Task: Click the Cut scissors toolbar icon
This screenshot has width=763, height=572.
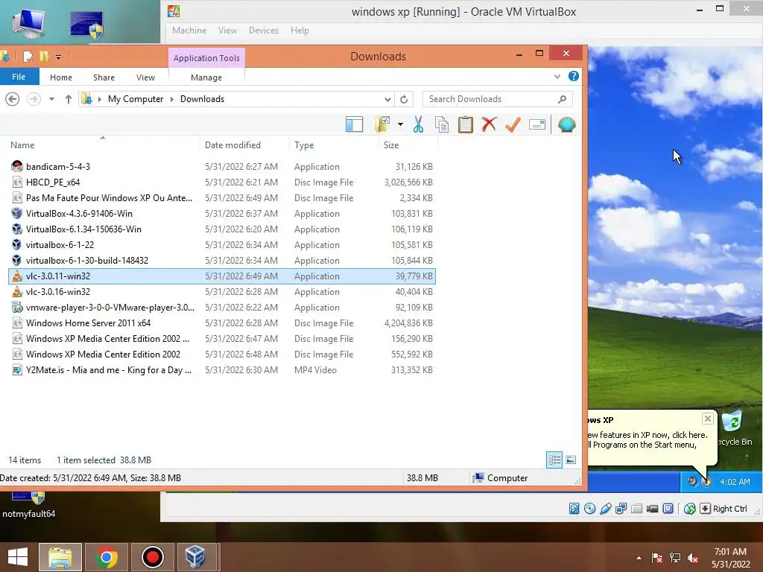Action: (418, 124)
